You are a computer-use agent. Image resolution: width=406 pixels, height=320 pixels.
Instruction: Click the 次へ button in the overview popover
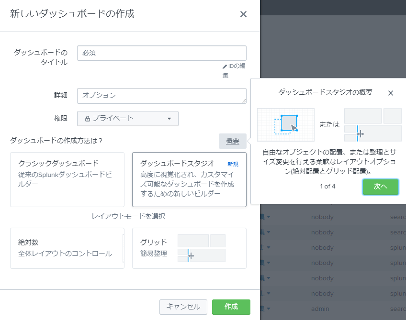pos(380,187)
